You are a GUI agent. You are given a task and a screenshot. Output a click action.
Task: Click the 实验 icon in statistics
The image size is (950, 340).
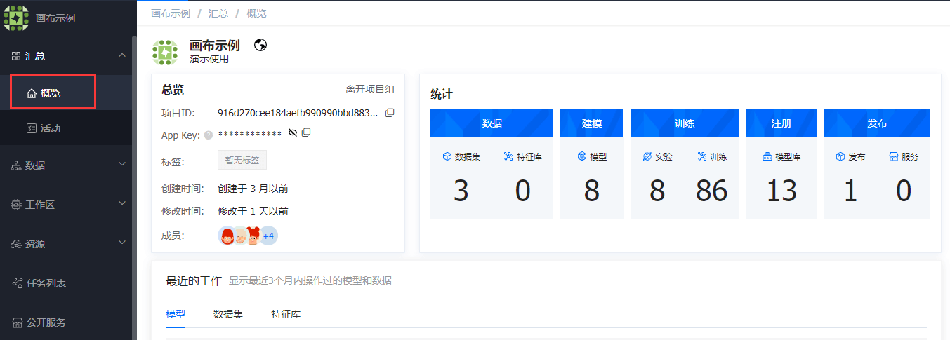click(x=647, y=156)
